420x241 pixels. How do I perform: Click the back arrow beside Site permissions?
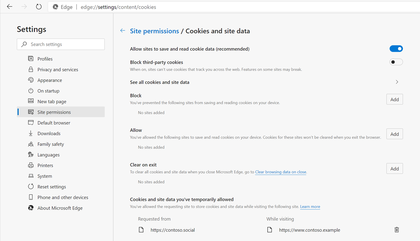[x=122, y=31]
